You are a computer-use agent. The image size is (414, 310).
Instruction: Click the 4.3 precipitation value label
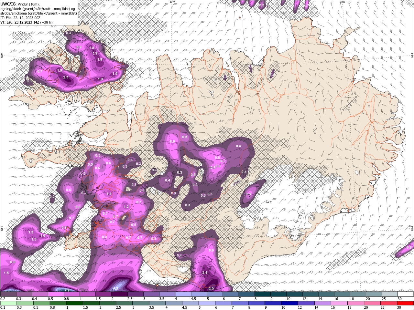(x=116, y=288)
